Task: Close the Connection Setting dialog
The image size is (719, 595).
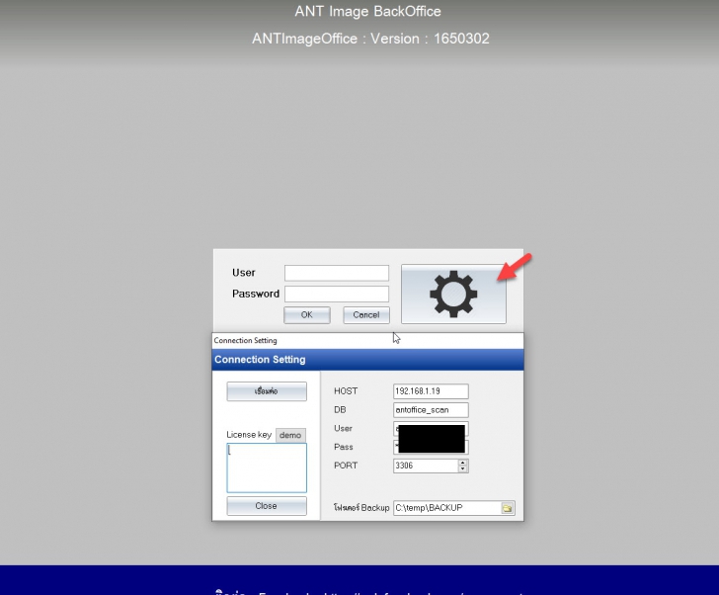Action: click(x=267, y=506)
